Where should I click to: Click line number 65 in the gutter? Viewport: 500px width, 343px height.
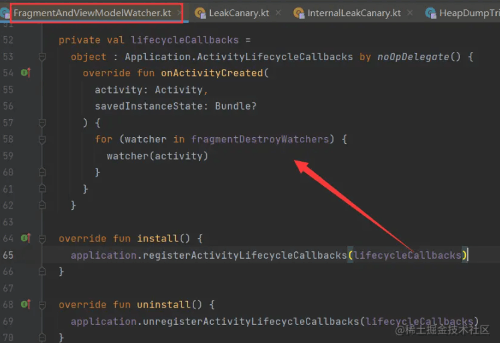tap(8, 255)
